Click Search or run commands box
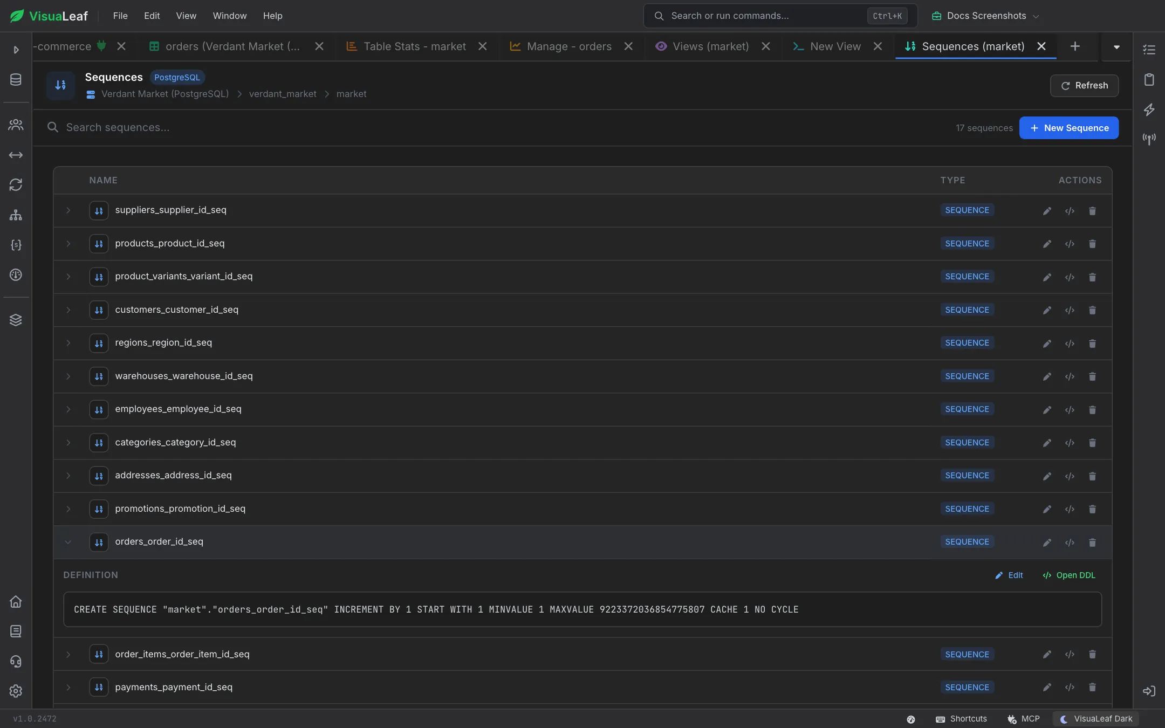This screenshot has width=1165, height=728. (x=780, y=16)
